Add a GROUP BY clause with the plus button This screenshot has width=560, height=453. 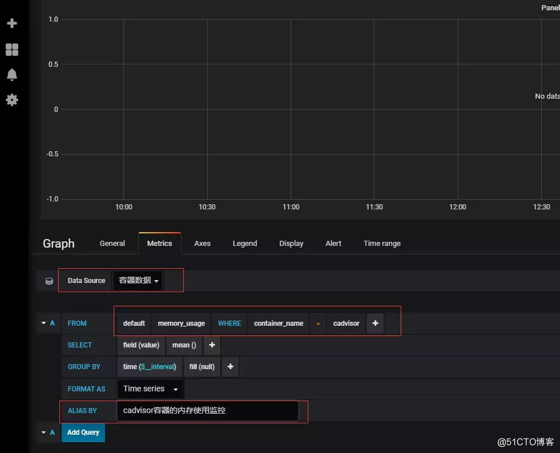pos(231,367)
